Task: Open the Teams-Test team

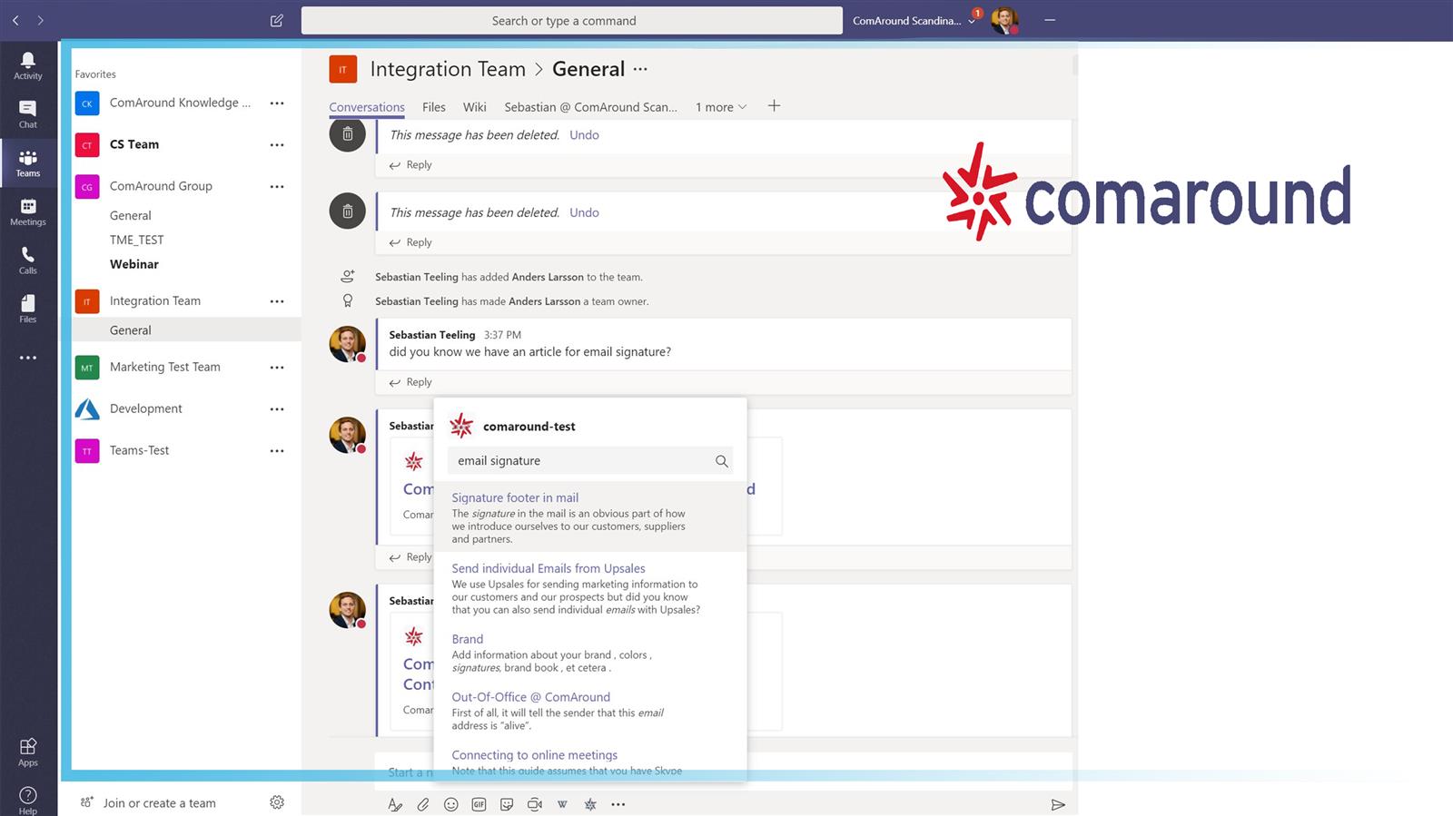Action: click(139, 450)
